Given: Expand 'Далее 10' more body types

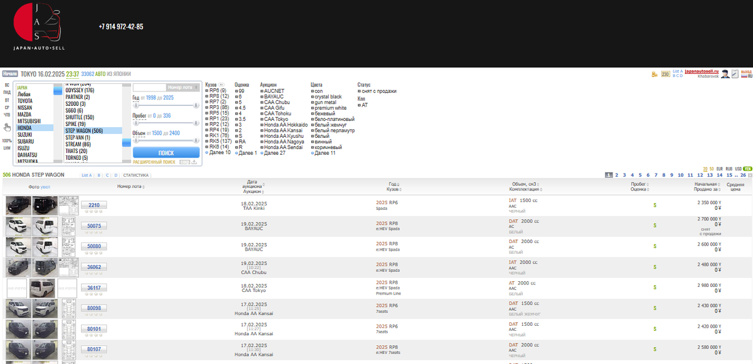Looking at the screenshot, I should tap(218, 152).
